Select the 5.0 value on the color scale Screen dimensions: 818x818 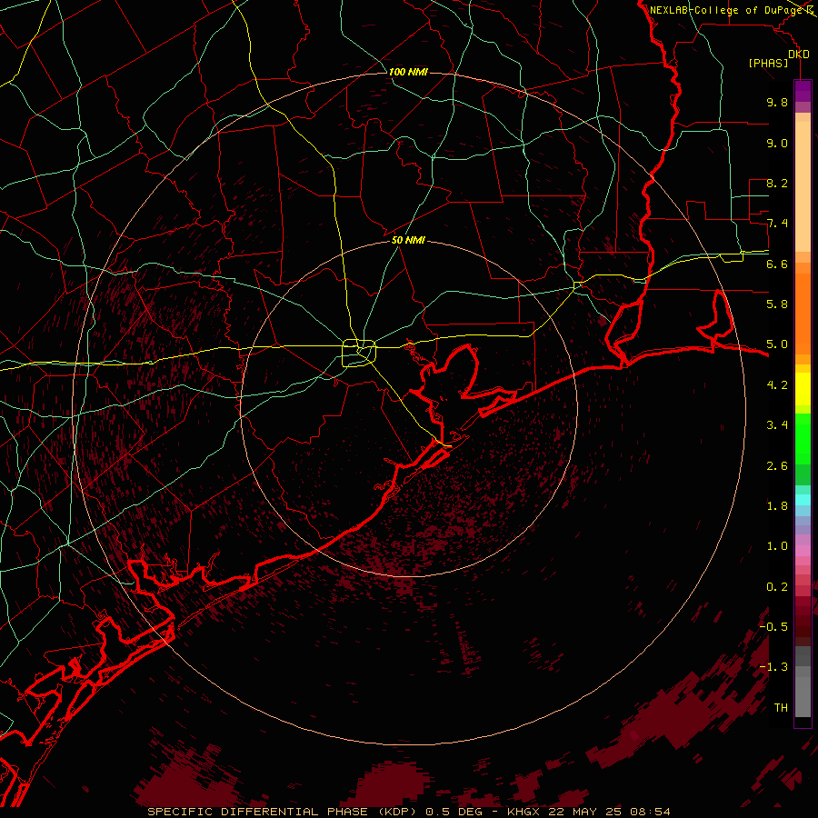(x=777, y=344)
